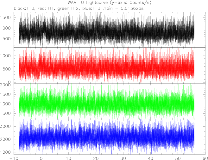Click the '1500' tick on green TH2 panel

(x=6, y=94)
